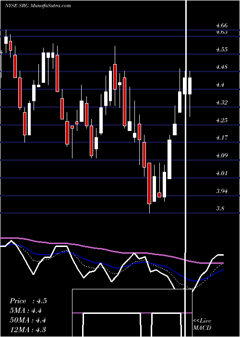This screenshot has width=240, height=337.
Task: Click the 12MA : 4.3 readout
Action: click(x=28, y=330)
